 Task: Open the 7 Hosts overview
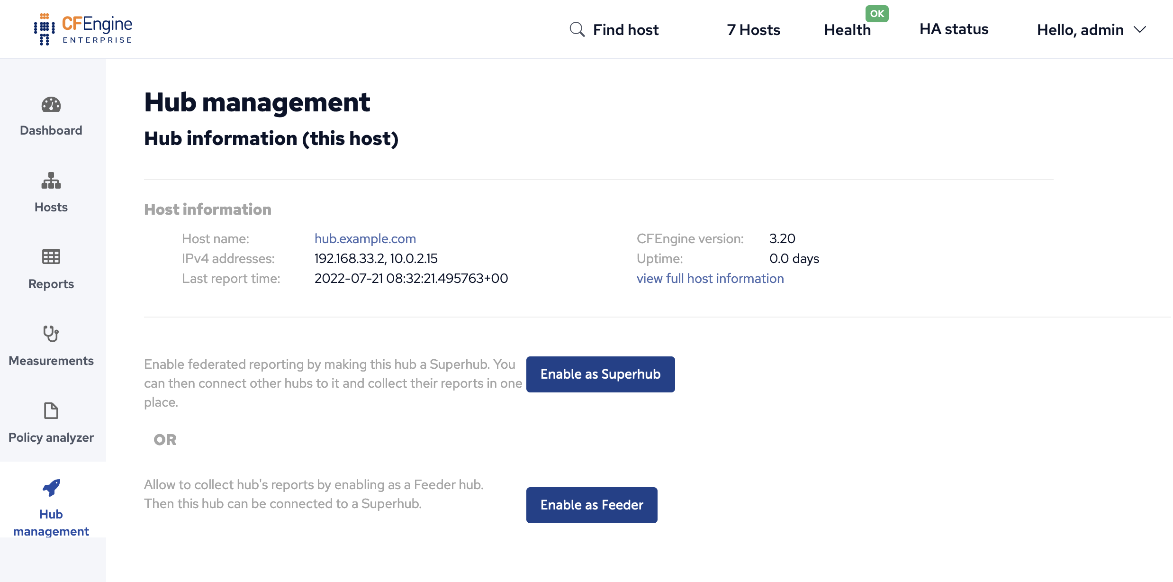tap(753, 29)
